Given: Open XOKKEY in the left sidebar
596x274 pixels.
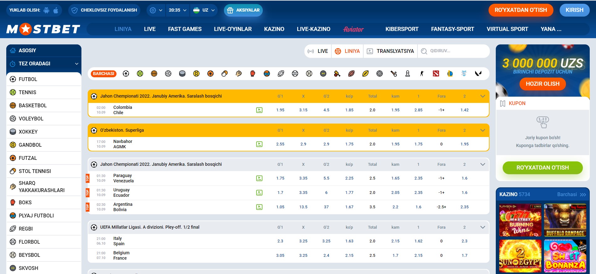Looking at the screenshot, I should tap(44, 132).
